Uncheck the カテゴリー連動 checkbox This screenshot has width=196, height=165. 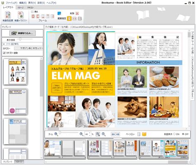coord(4,53)
